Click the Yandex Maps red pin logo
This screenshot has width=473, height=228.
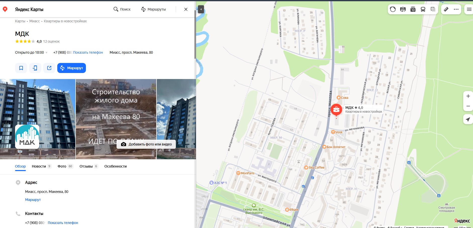[x=5, y=9]
